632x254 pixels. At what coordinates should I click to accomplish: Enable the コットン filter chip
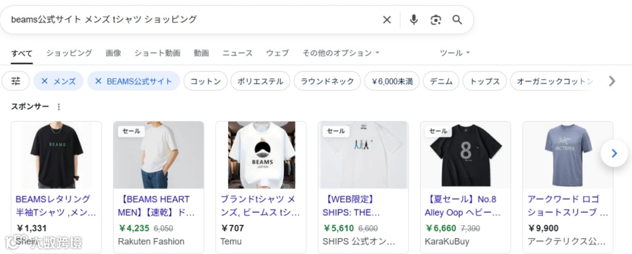205,81
